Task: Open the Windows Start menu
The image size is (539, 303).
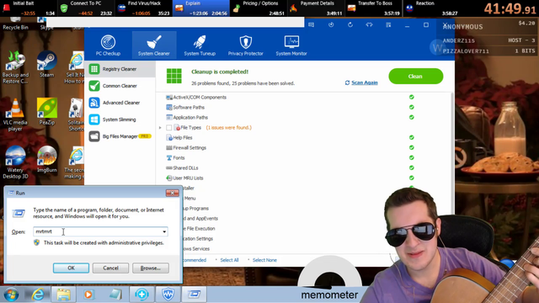Action: pos(11,295)
